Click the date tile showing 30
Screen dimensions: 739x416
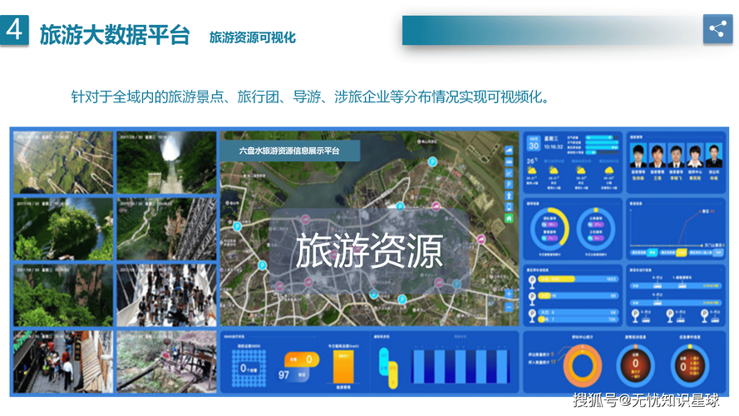pos(534,144)
